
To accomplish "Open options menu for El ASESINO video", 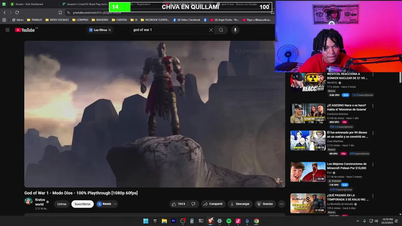I will click(373, 106).
